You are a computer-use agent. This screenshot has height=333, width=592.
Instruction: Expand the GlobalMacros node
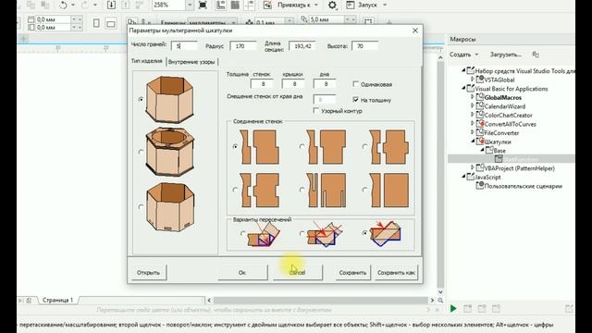coord(473,97)
